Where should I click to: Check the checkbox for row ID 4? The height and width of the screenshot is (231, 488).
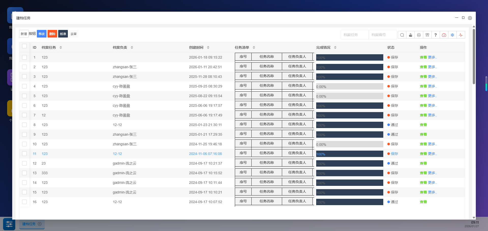(24, 86)
